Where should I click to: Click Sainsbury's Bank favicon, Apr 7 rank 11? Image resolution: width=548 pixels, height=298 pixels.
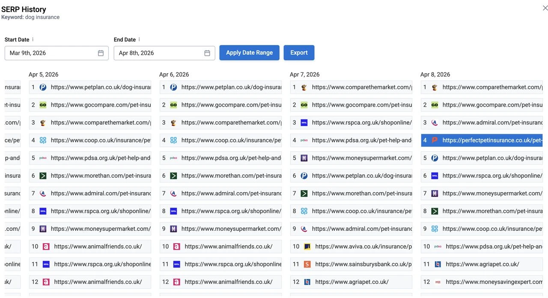tap(307, 264)
